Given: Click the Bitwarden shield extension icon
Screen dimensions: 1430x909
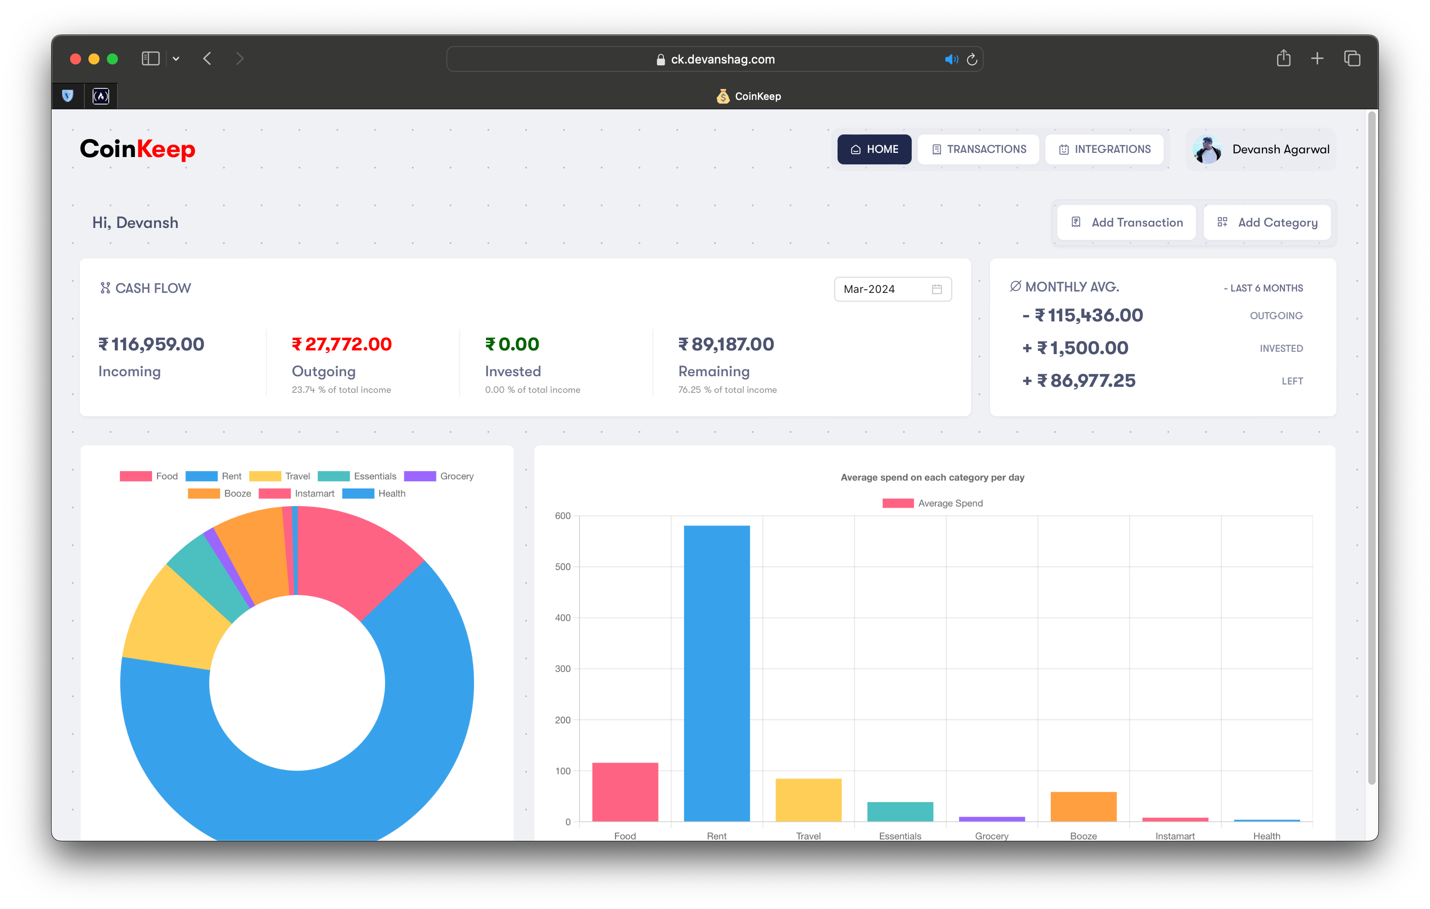Looking at the screenshot, I should click(68, 96).
